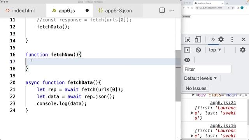Click the browser address bar URL
Image resolution: width=249 pixels, height=140 pixels.
tap(210, 8)
